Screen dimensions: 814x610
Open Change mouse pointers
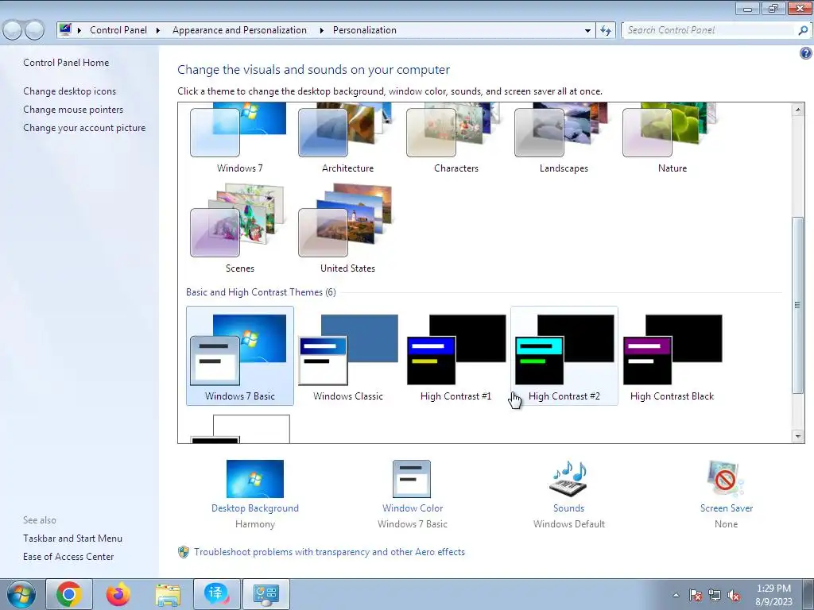click(73, 110)
